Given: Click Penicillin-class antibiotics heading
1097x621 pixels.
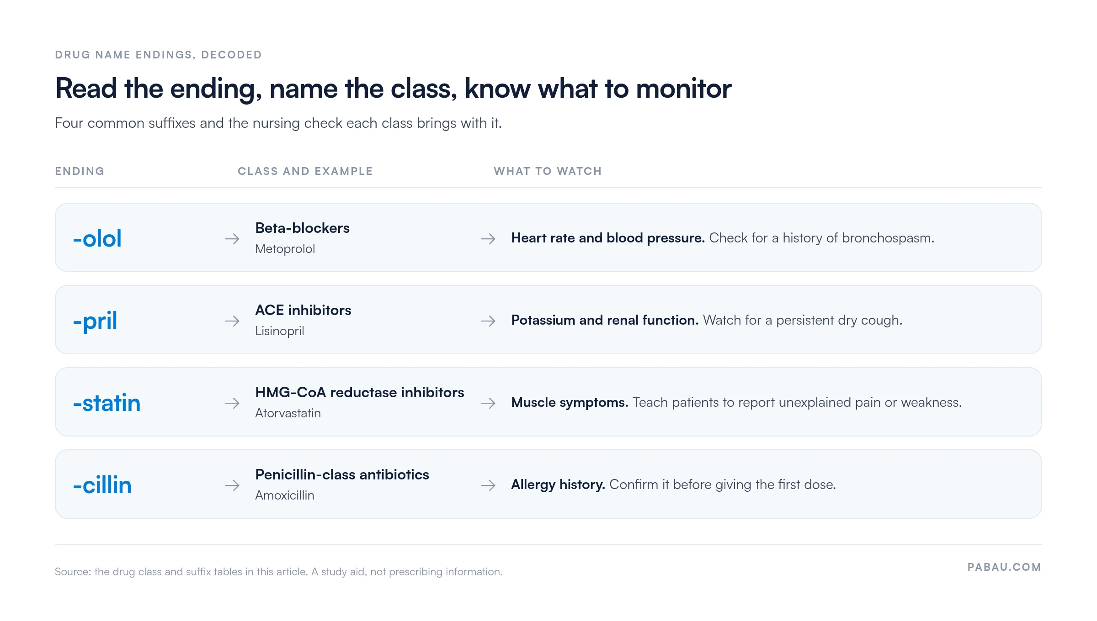Looking at the screenshot, I should pyautogui.click(x=342, y=474).
